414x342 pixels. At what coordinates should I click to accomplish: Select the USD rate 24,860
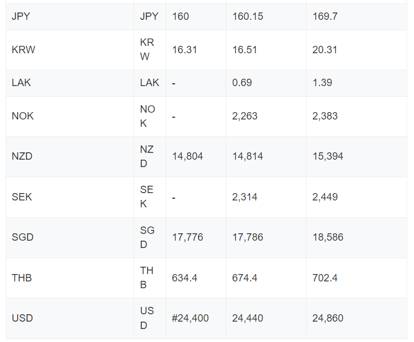click(x=328, y=318)
